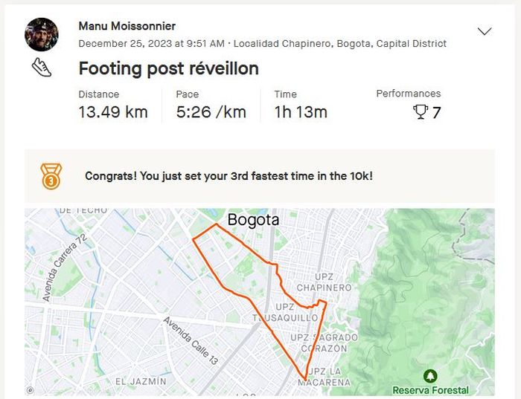521x399 pixels.
Task: Click the 13.49 km distance value
Action: [x=113, y=113]
